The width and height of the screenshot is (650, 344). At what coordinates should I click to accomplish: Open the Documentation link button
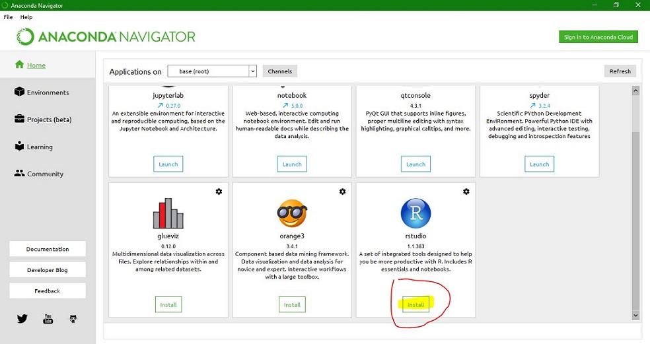pos(48,249)
